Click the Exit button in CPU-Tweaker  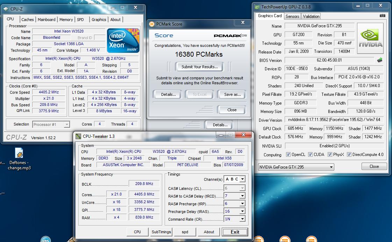(235, 232)
